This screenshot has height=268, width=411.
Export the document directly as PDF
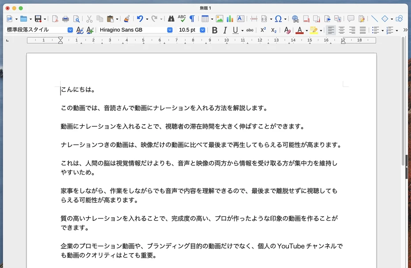click(55, 19)
